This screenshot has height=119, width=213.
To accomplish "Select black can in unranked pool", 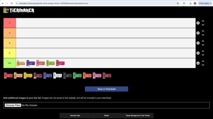I will (67, 75).
